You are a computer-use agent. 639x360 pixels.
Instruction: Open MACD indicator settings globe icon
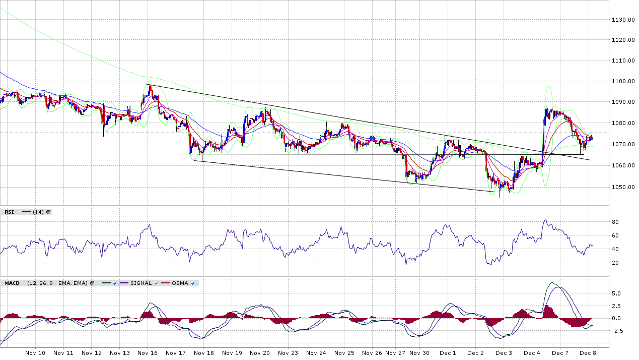pyautogui.click(x=92, y=283)
